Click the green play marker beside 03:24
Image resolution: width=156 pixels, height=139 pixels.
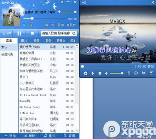pos(63,47)
